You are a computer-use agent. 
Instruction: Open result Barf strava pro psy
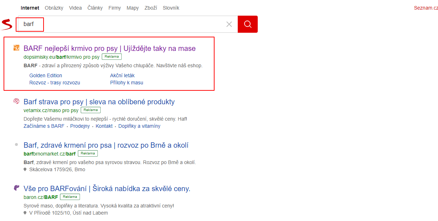(99, 102)
